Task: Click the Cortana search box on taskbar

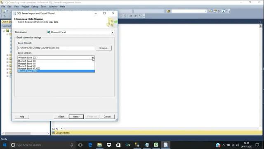Action: (42, 145)
